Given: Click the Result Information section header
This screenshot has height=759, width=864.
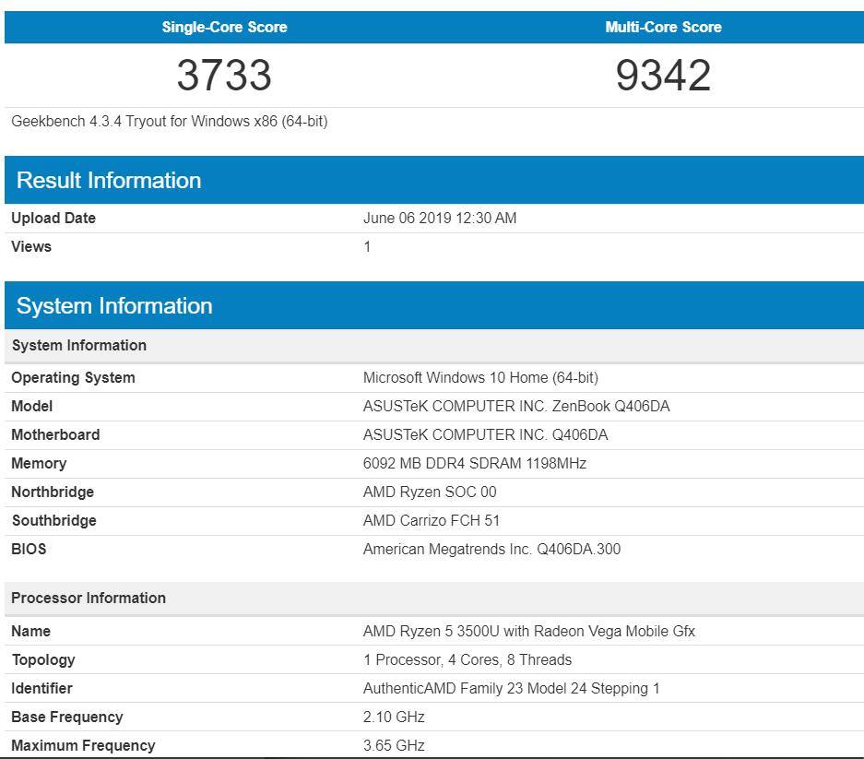Looking at the screenshot, I should point(109,180).
